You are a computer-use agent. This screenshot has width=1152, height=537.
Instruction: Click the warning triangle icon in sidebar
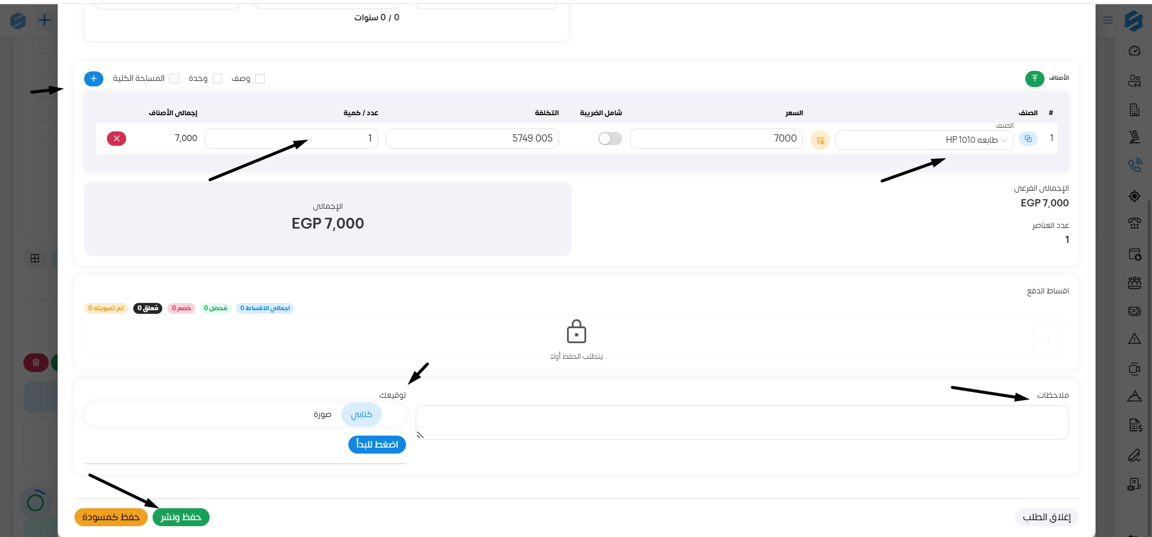coord(1134,339)
